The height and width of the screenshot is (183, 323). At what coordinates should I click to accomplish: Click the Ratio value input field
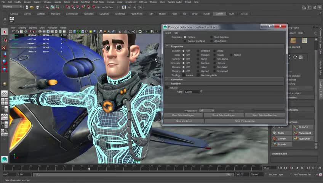tap(192, 92)
